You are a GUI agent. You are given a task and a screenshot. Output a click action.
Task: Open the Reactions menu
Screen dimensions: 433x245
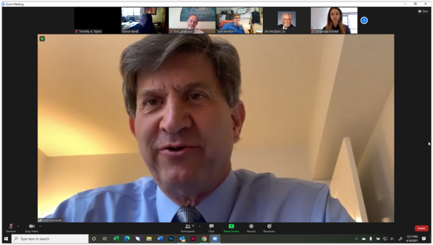(269, 228)
